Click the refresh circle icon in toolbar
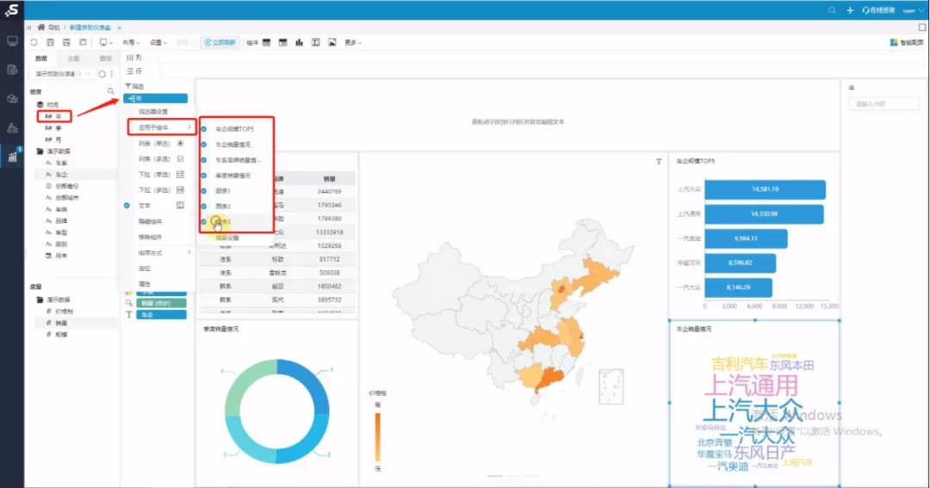Image resolution: width=930 pixels, height=488 pixels. [x=34, y=43]
